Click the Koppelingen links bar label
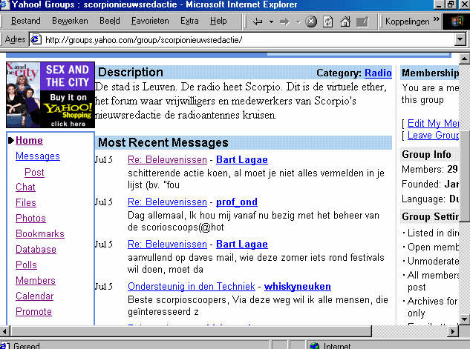The width and height of the screenshot is (470, 349). [x=408, y=21]
